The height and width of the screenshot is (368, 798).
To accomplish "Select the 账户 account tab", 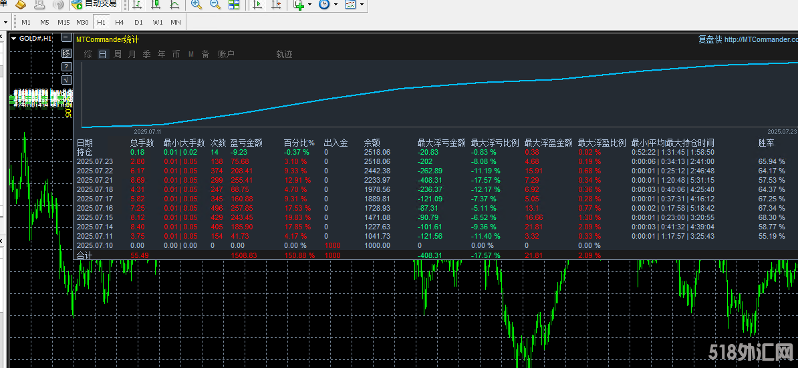I will (226, 54).
